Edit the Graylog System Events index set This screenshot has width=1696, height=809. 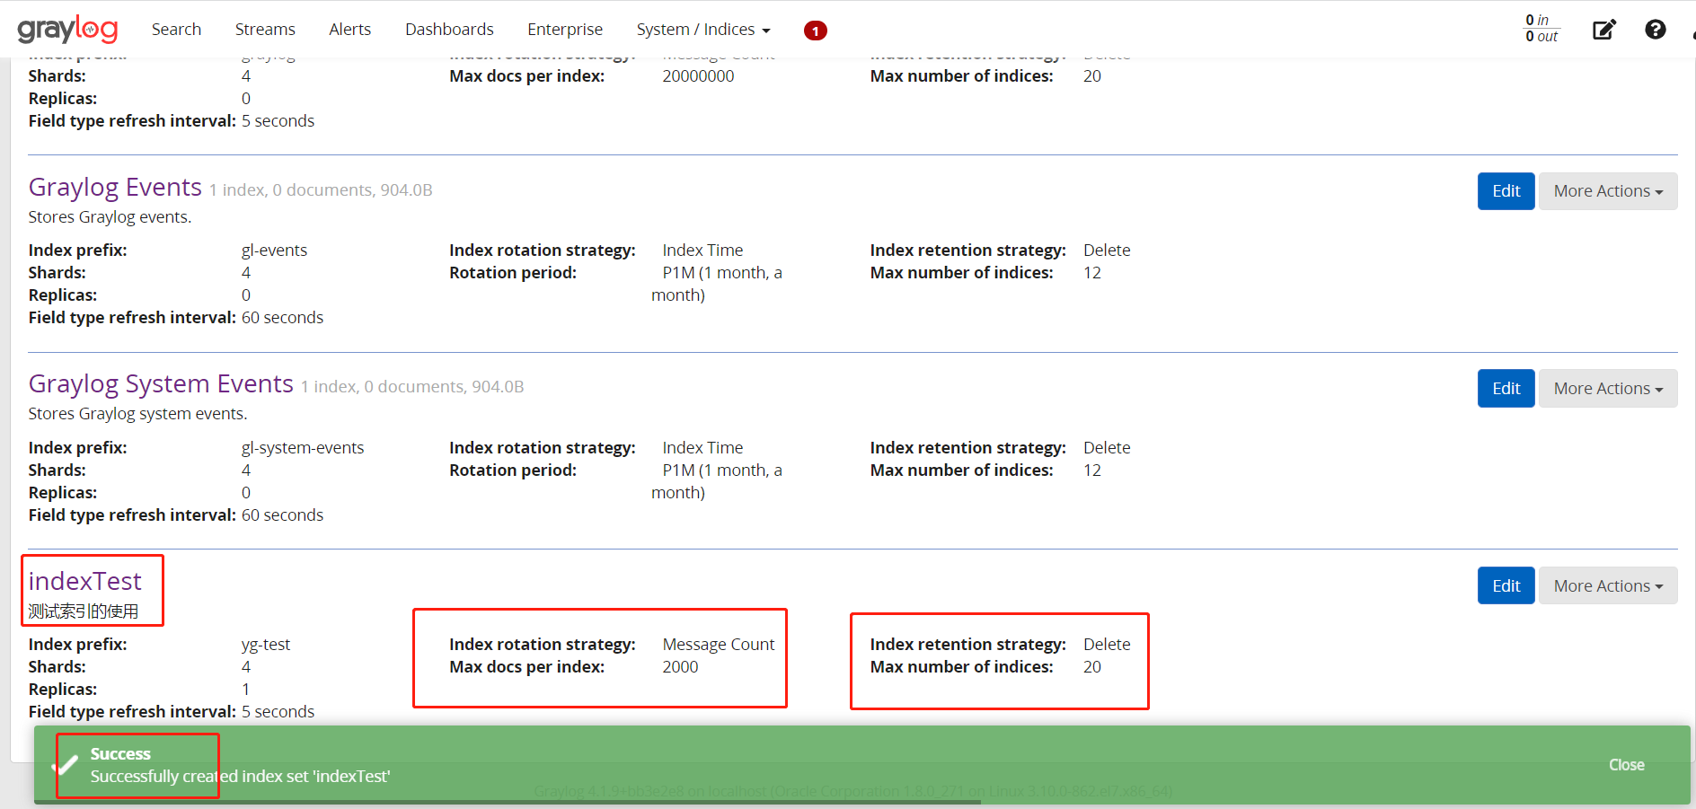pyautogui.click(x=1506, y=389)
